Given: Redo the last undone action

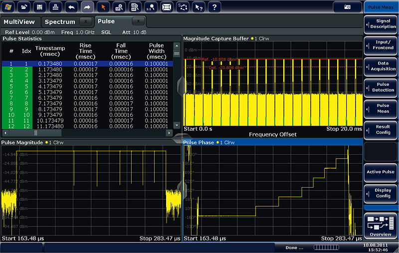Looking at the screenshot, I should 87,7.
